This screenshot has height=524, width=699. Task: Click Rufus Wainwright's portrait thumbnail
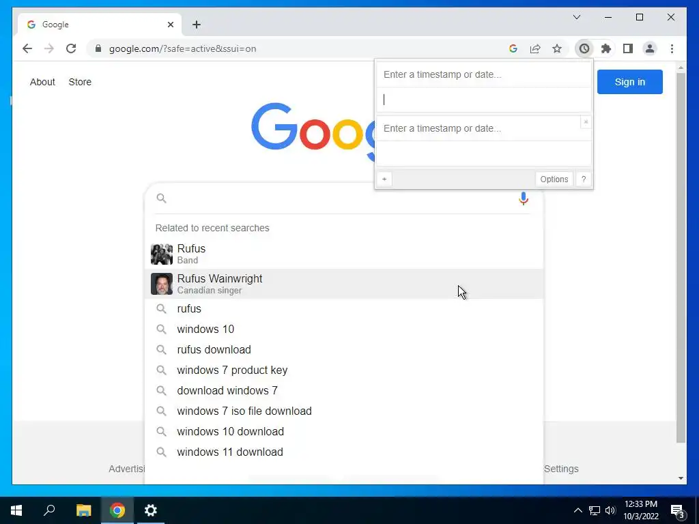pos(161,284)
